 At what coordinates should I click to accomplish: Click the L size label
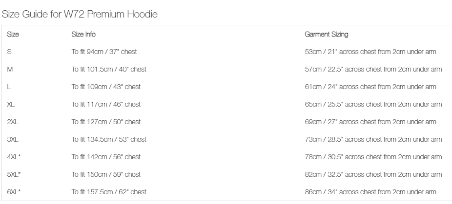9,87
